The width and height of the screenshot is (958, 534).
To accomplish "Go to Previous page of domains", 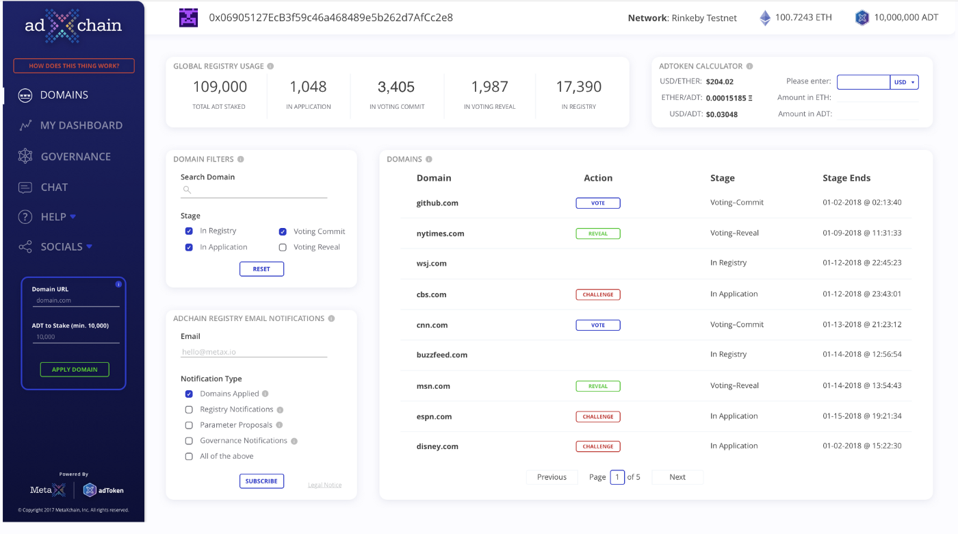I will pyautogui.click(x=552, y=477).
